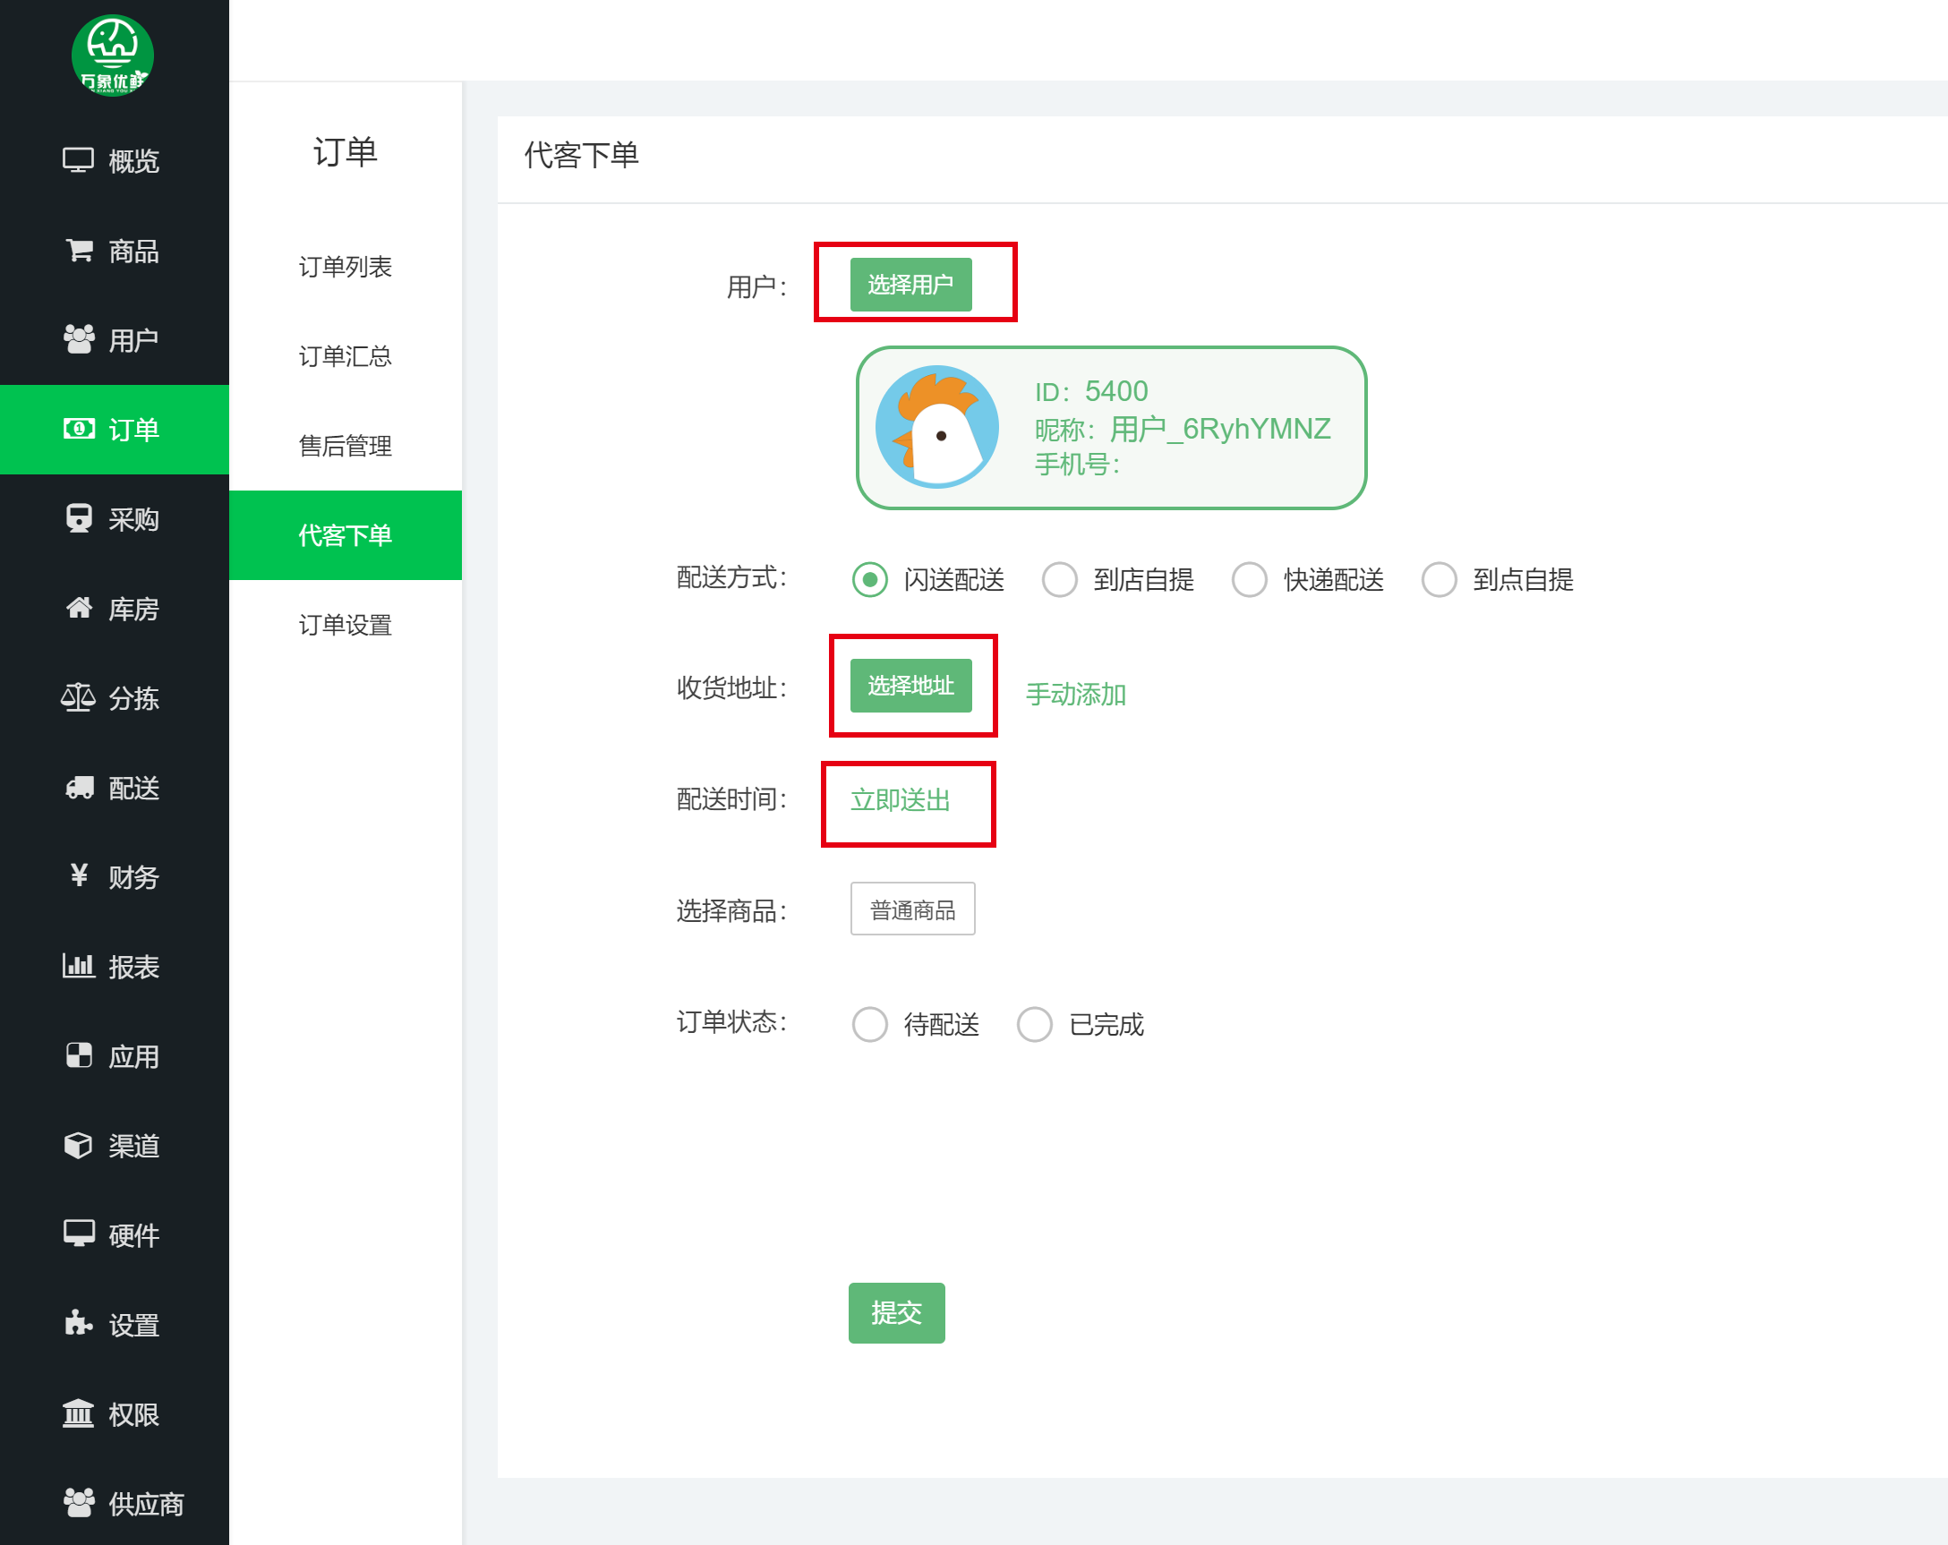
Task: Click the 立即送出 delivery time link
Action: pyautogui.click(x=900, y=800)
